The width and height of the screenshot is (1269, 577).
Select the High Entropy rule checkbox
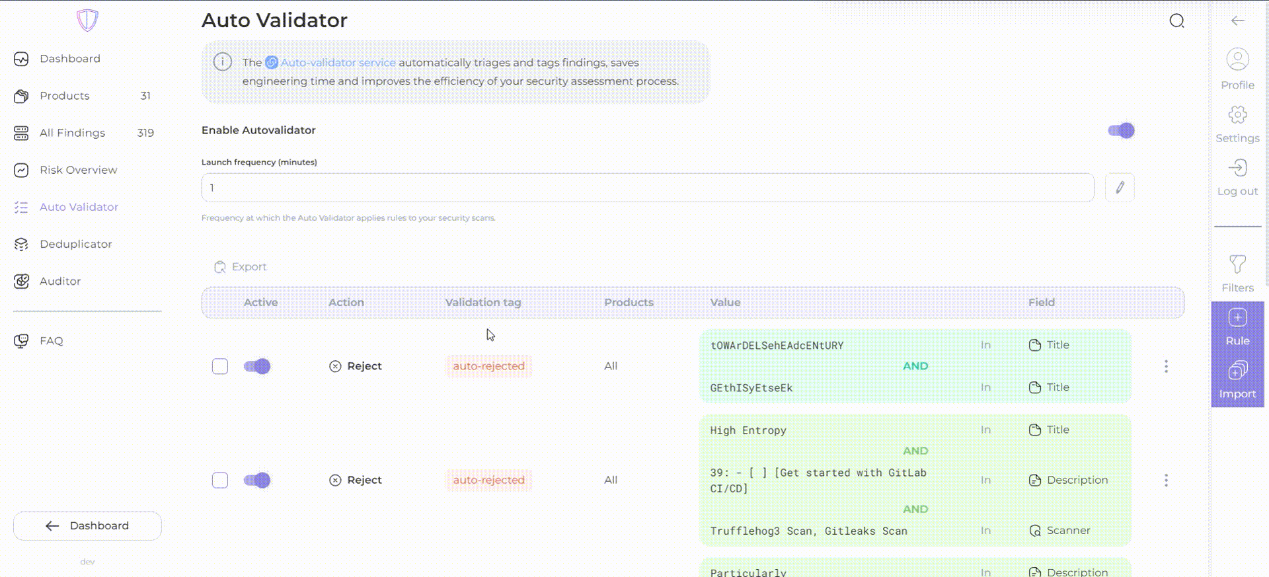[220, 480]
